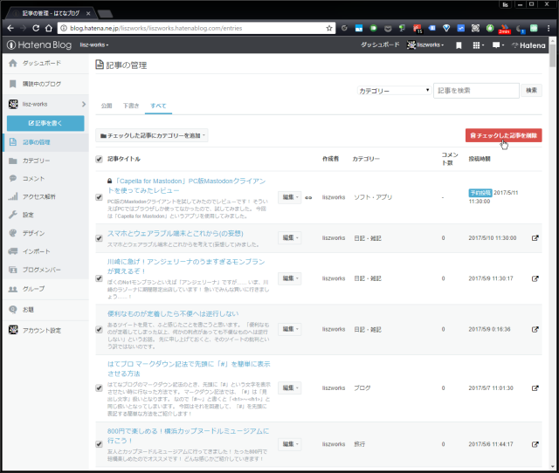Click the お題 icon in sidebar
559x473 pixels.
point(13,310)
